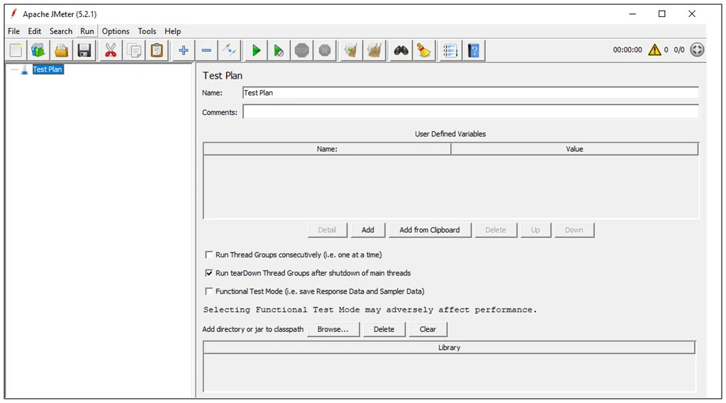Click the Add variable button
The width and height of the screenshot is (726, 403).
click(x=368, y=230)
